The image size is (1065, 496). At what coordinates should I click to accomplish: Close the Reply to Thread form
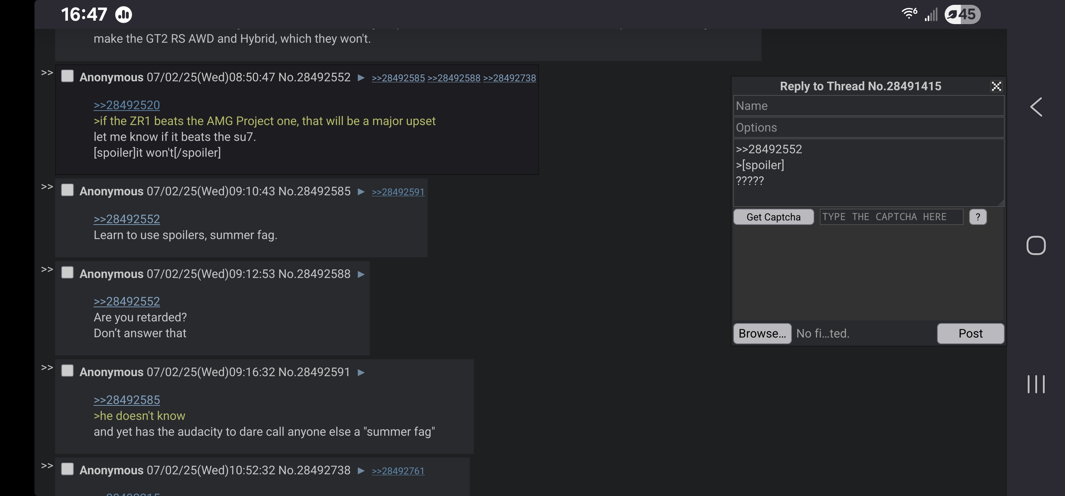point(996,86)
